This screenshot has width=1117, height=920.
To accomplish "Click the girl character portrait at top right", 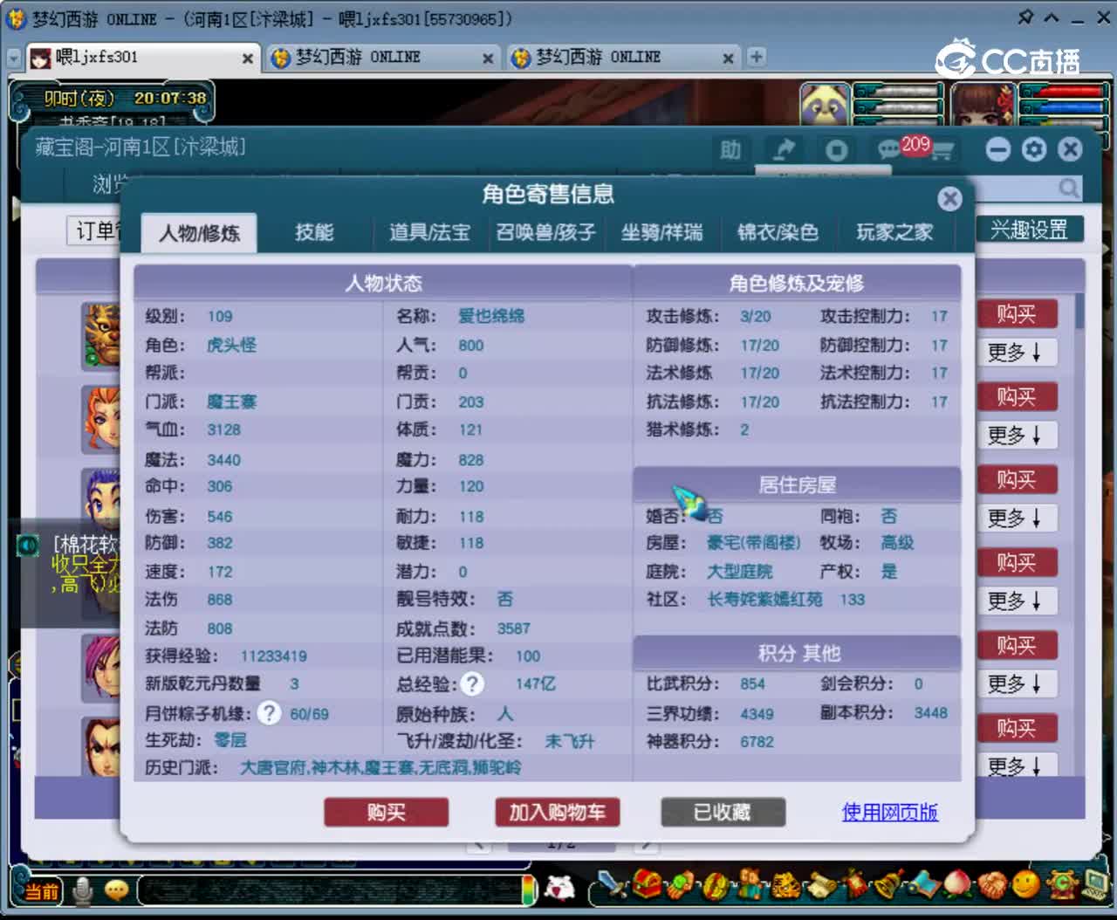I will [x=983, y=106].
